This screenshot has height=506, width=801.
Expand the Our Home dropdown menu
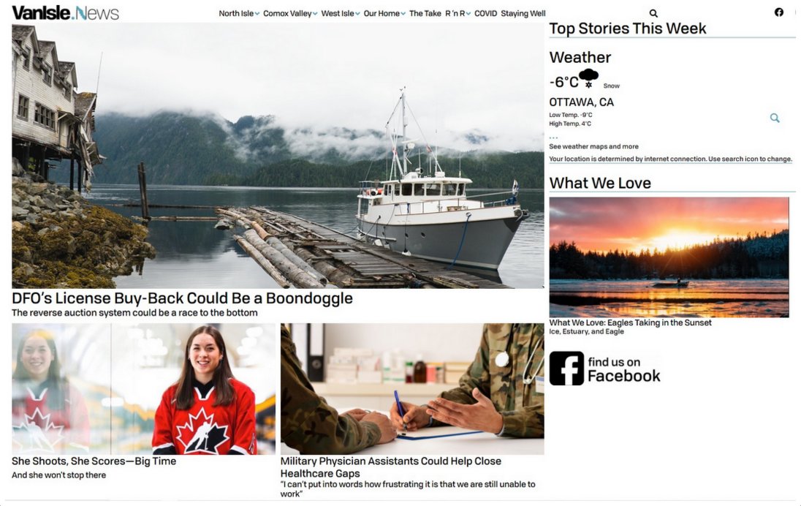(x=384, y=13)
